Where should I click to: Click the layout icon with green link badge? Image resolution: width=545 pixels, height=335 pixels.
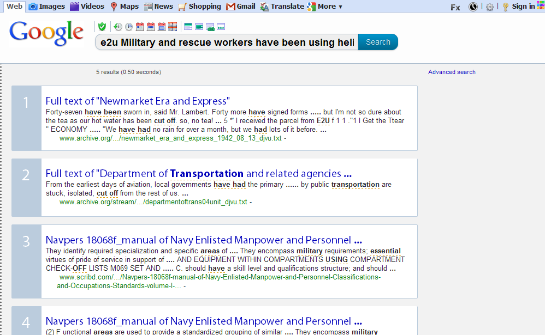pos(210,27)
